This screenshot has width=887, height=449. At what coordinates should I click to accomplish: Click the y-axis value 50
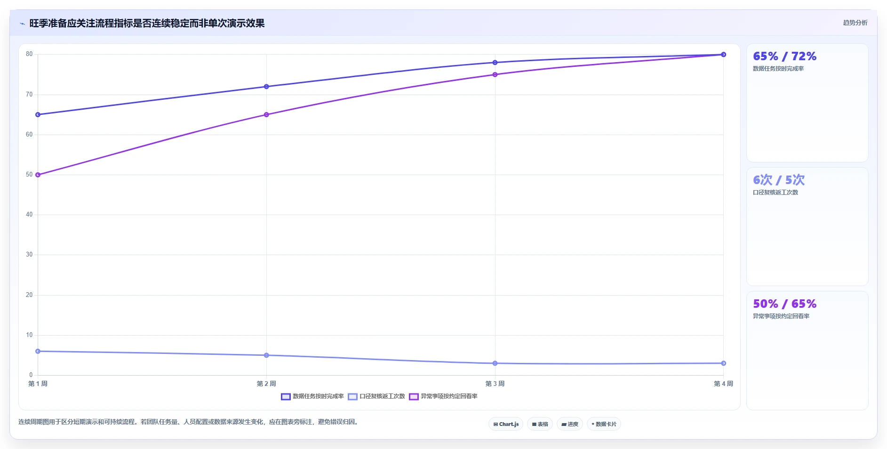point(29,175)
